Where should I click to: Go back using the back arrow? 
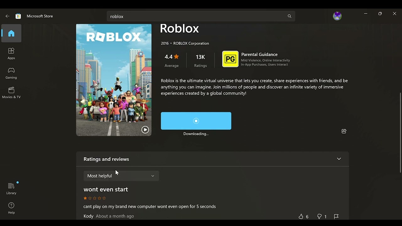pos(8,16)
